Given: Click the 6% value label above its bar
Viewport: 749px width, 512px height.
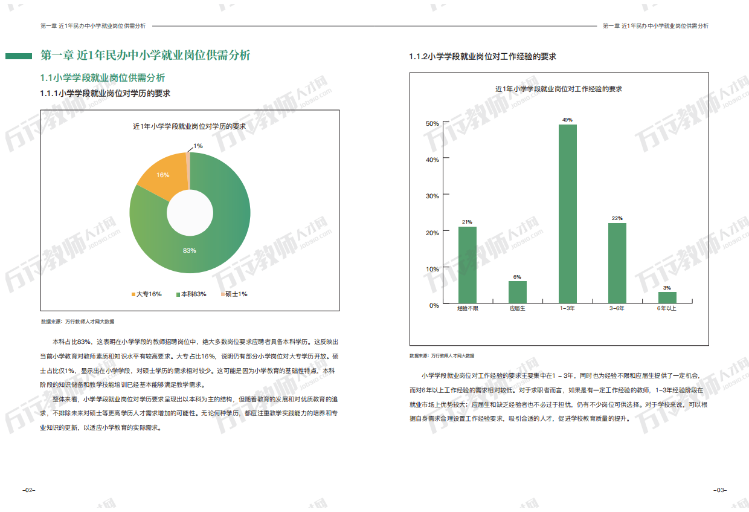Looking at the screenshot, I should (x=517, y=276).
